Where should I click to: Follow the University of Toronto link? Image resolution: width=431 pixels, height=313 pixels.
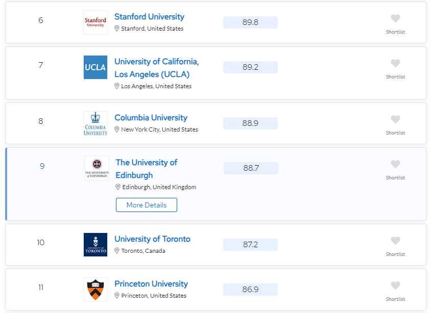[152, 239]
